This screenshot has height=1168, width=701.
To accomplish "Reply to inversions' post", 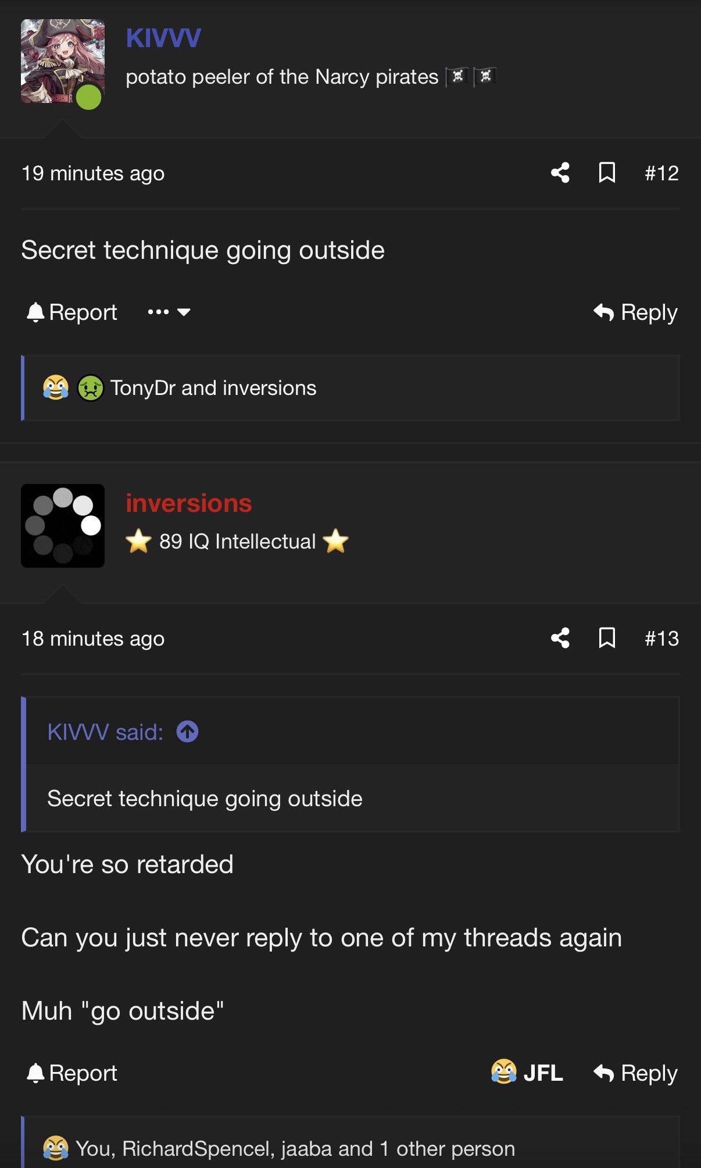I will [x=635, y=1073].
